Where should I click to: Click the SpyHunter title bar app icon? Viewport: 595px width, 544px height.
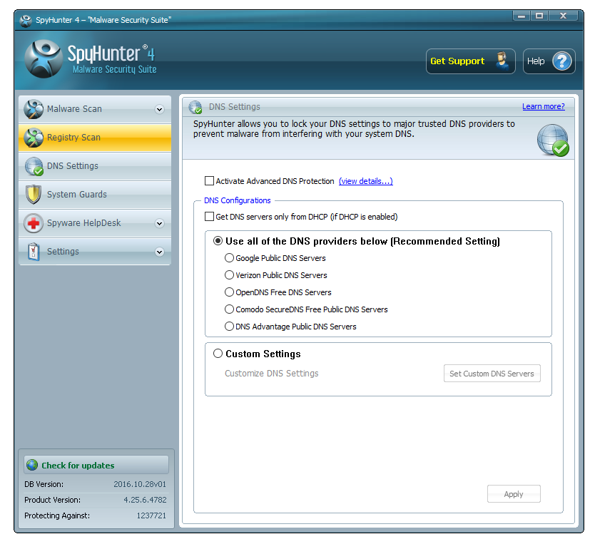pos(26,20)
